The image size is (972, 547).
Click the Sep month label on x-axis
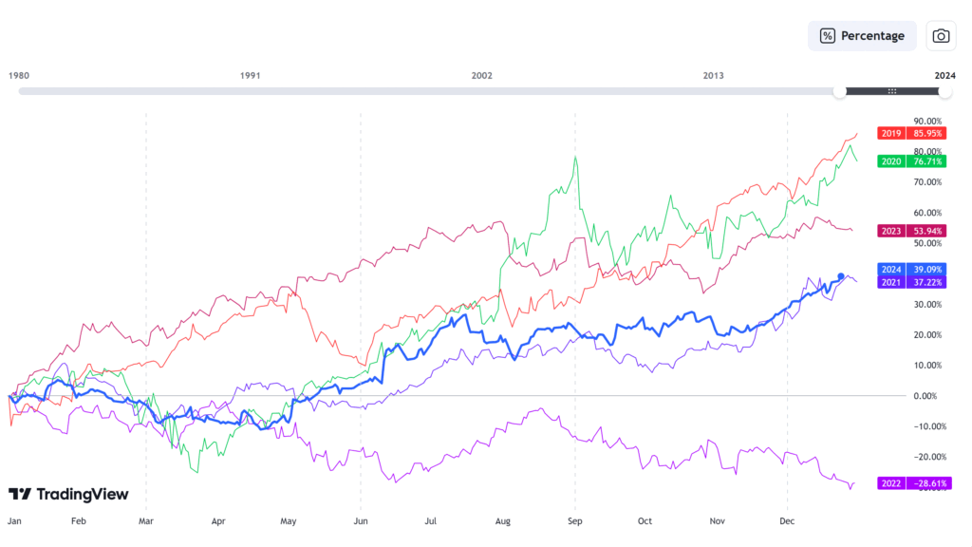point(574,521)
